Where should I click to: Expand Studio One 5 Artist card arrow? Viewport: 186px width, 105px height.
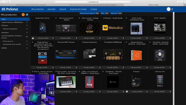point(53,38)
